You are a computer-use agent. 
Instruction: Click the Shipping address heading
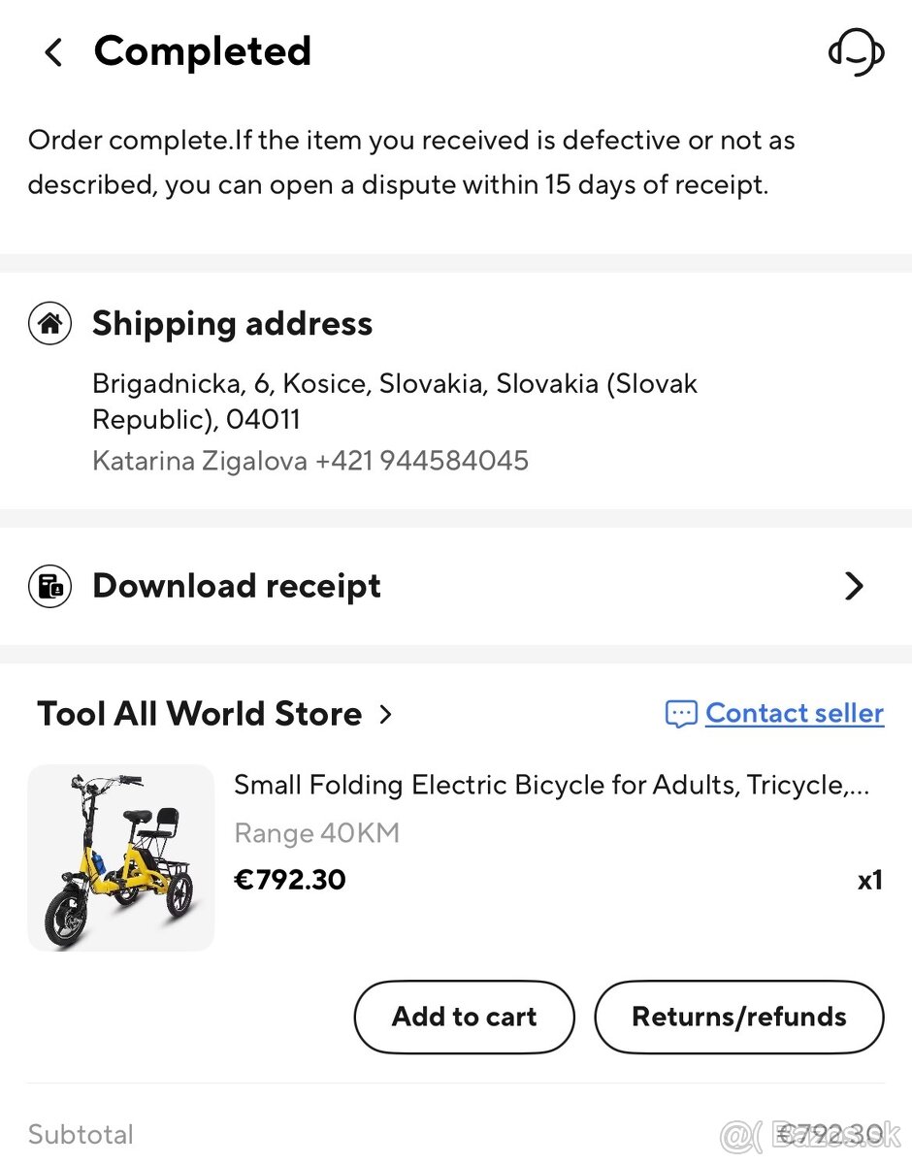[232, 324]
